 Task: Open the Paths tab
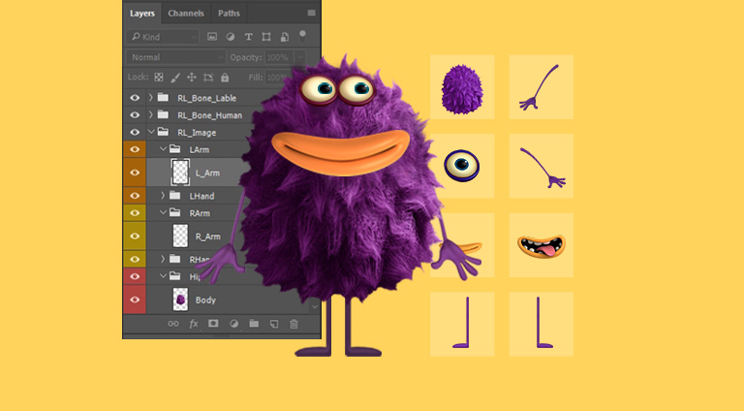click(x=229, y=14)
